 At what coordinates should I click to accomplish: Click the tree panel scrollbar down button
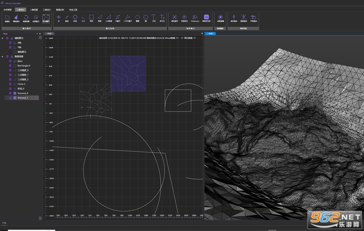coord(40,218)
